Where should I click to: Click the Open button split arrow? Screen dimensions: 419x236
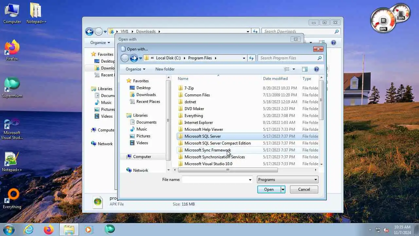click(x=283, y=189)
